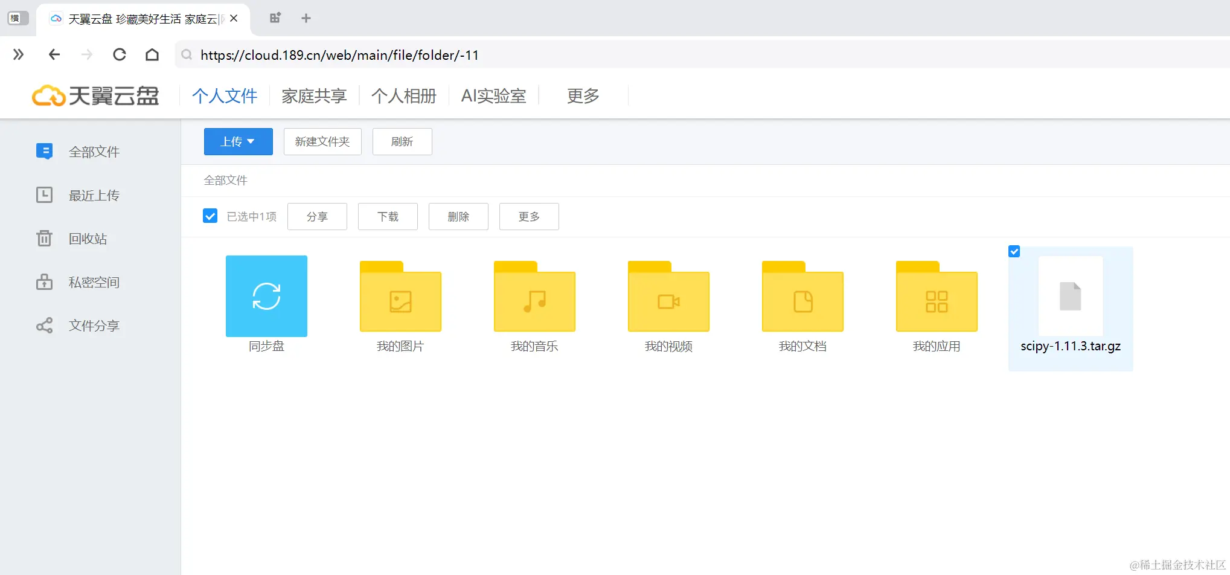Viewport: 1230px width, 575px height.
Task: Click the 下载 button
Action: pos(388,216)
